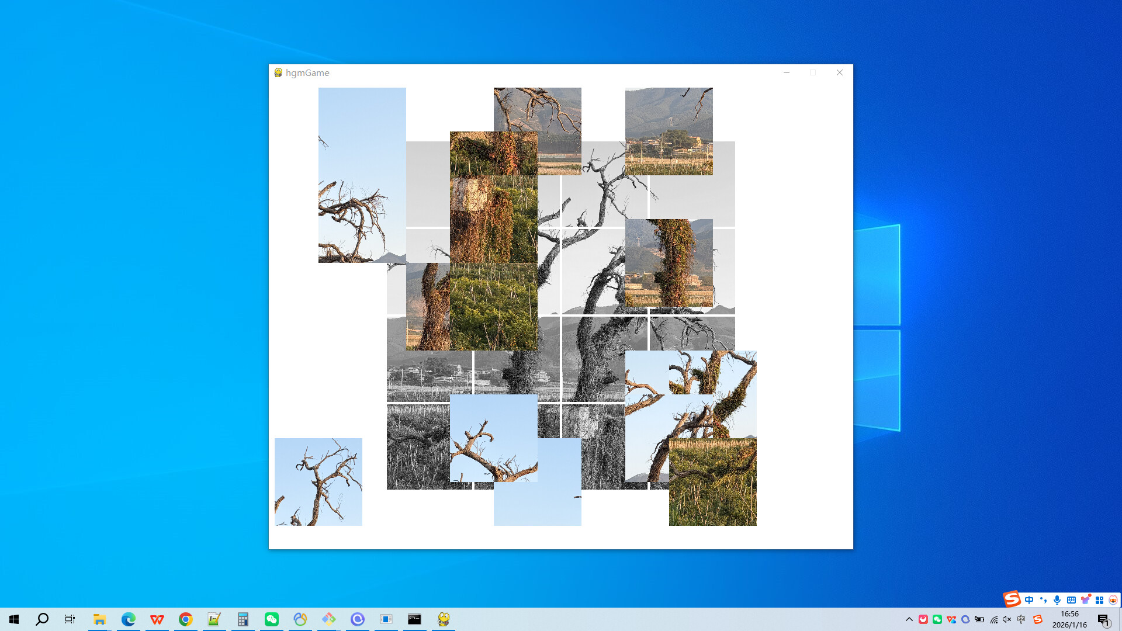This screenshot has width=1122, height=631.
Task: Open Windows Search from the taskbar
Action: point(41,619)
